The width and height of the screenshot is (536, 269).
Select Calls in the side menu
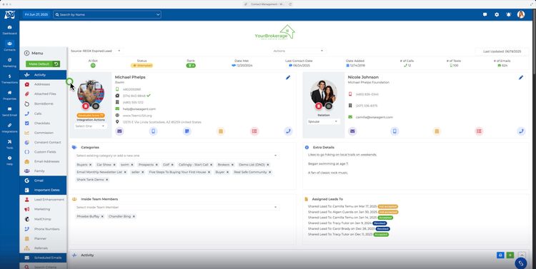[x=43, y=113]
